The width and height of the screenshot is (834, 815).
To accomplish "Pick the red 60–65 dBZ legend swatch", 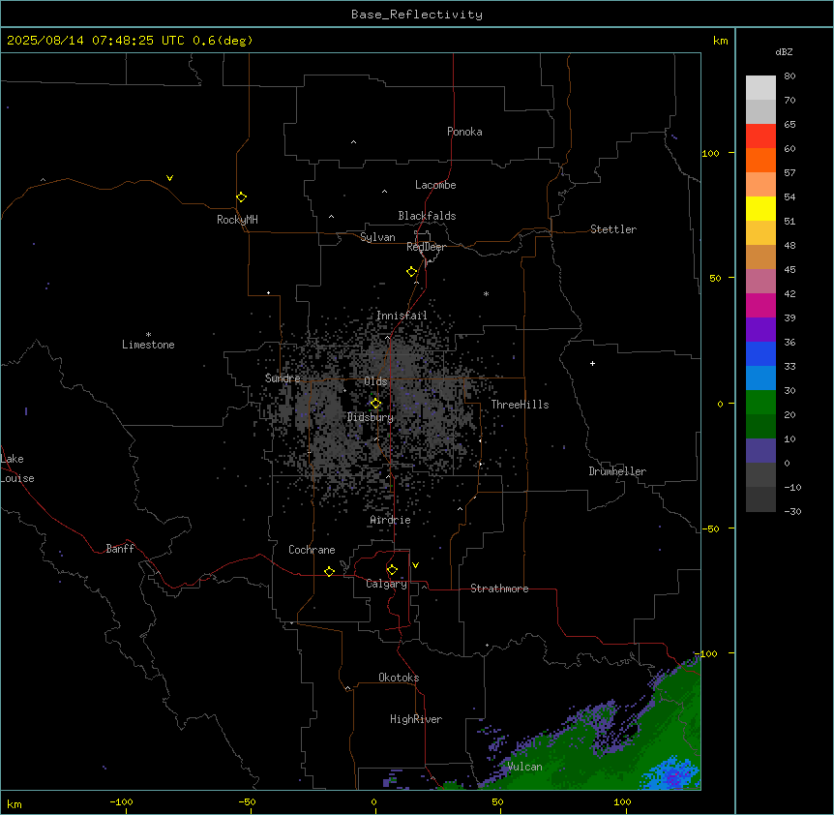I will pos(760,136).
